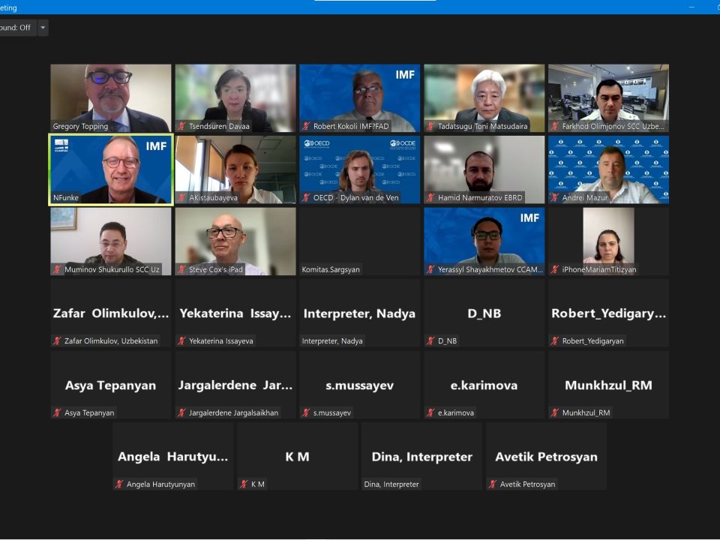Select Yerassyl Shayakhmetov's IMF video tile

tap(484, 241)
